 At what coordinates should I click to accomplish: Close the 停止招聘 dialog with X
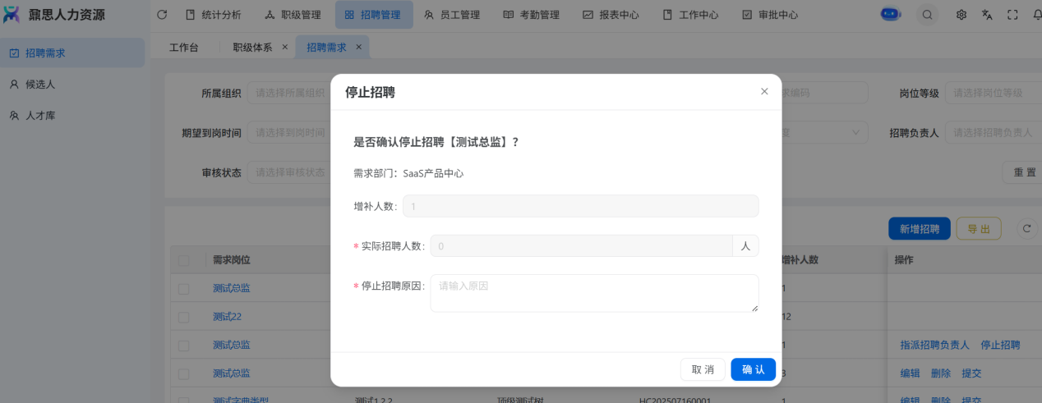(x=764, y=92)
